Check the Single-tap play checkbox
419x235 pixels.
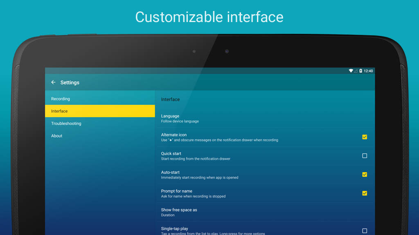[x=365, y=231]
